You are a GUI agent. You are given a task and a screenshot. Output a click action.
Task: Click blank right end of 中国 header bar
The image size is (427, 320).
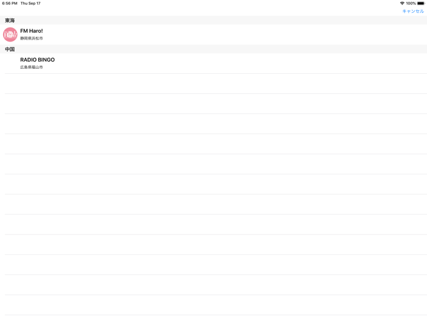[366, 49]
